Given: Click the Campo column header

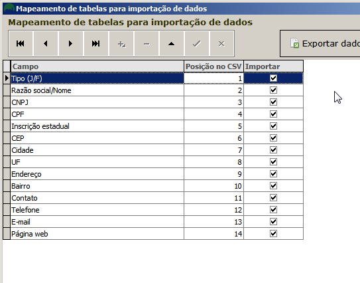Looking at the screenshot, I should (x=97, y=66).
